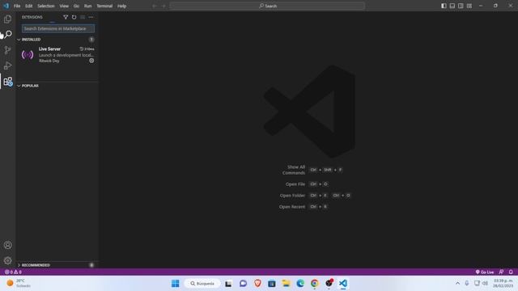Viewport: 518px width, 291px height.
Task: Open Extensions views and more actions menu
Action: 91,17
